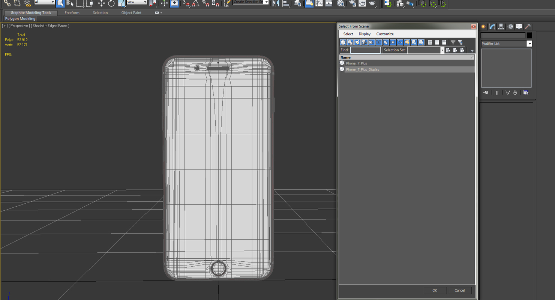Screen dimensions: 555x300
Task: Click the Align tool icon
Action: 286,3
